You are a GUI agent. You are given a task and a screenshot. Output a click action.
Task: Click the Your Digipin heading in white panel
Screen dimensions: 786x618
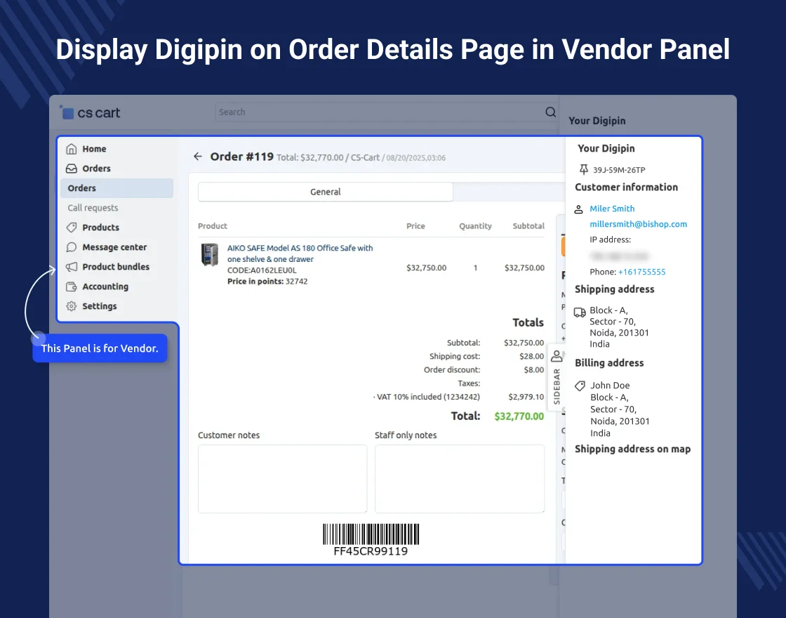point(606,148)
